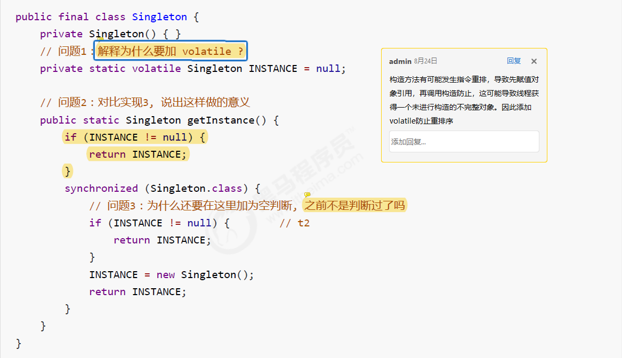Click the comment icon above 问题1 highlight
The height and width of the screenshot is (358, 622).
(100, 39)
